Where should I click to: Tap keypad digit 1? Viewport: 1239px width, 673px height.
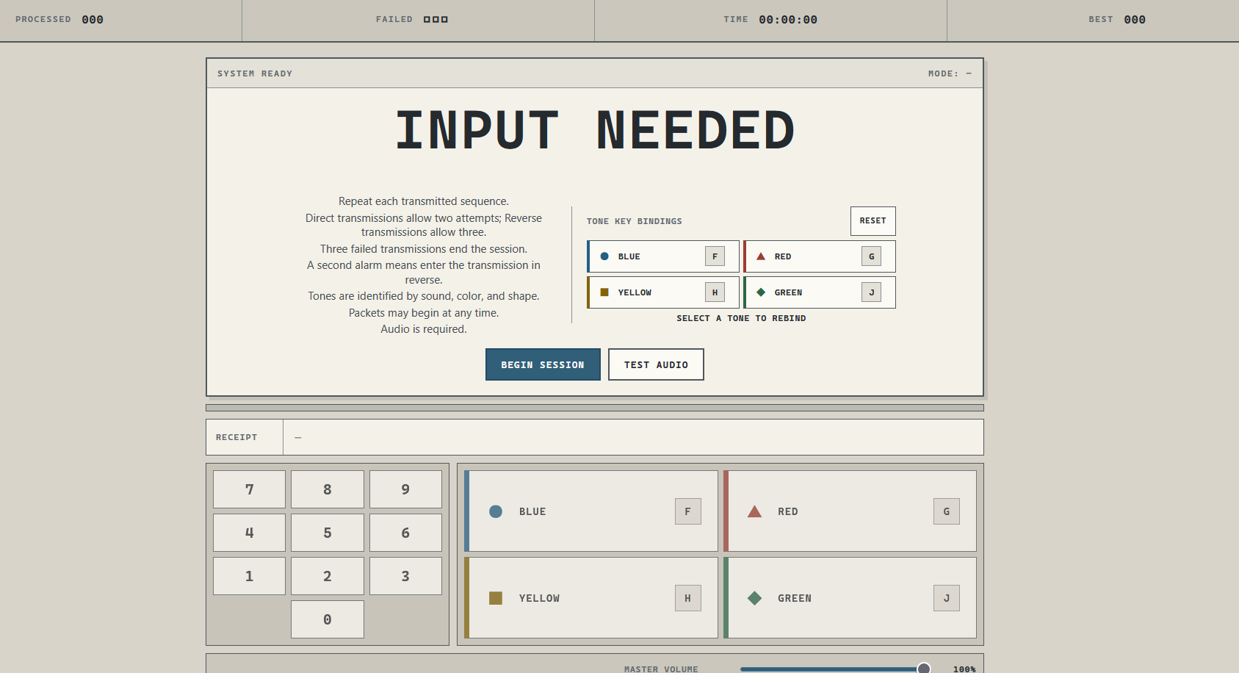tap(249, 576)
